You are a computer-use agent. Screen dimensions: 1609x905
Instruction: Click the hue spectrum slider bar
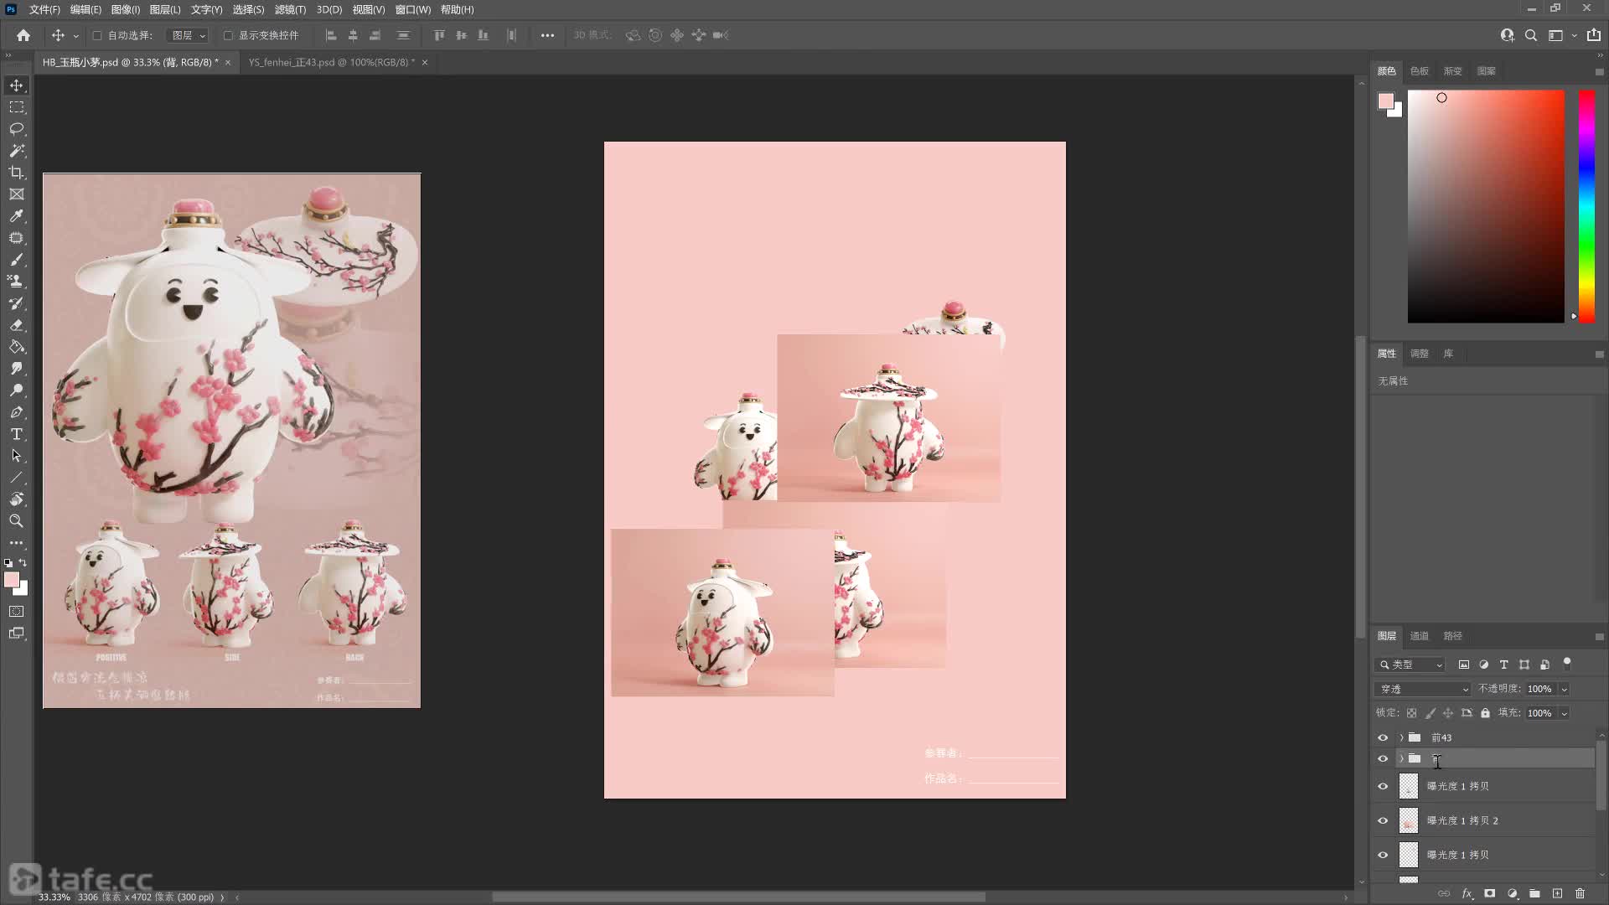pos(1586,206)
